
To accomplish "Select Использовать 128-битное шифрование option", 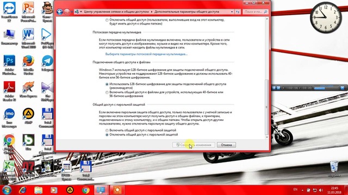I will coord(107,84).
